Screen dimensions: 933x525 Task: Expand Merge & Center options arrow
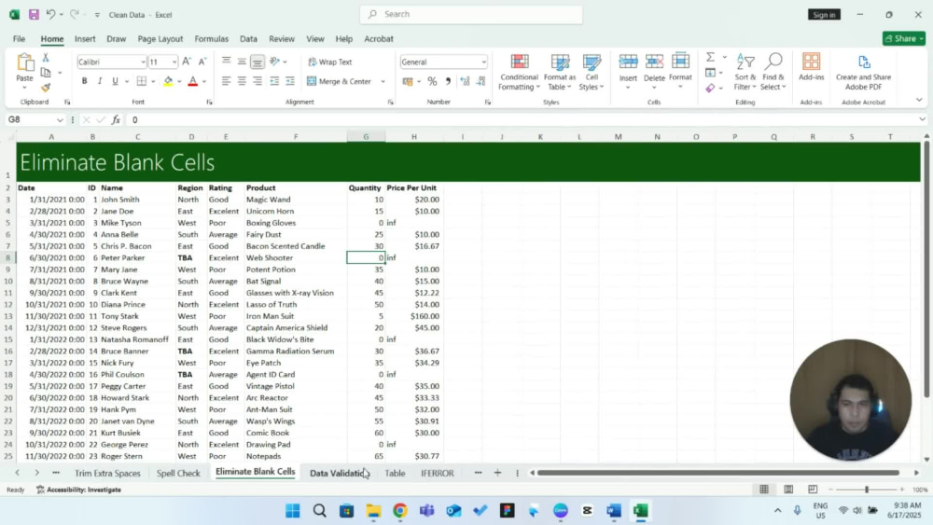(383, 81)
